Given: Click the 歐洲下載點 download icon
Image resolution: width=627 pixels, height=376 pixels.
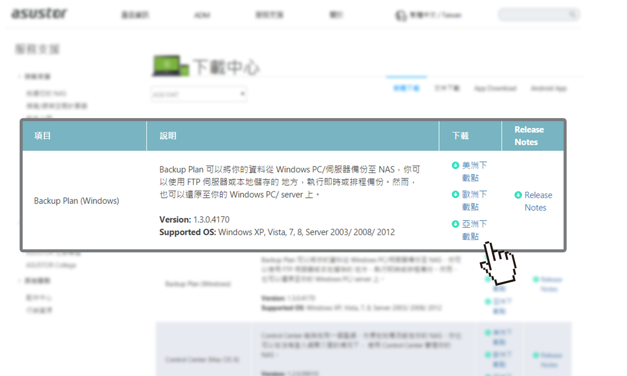Looking at the screenshot, I should 453,195.
